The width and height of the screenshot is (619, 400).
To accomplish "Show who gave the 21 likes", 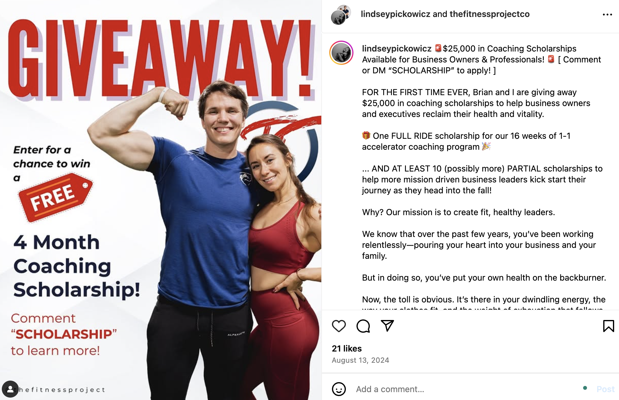I will click(x=347, y=348).
